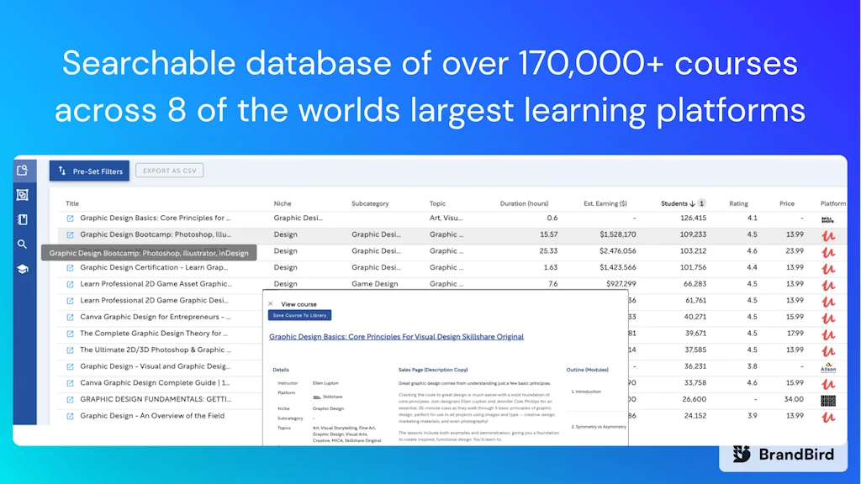Sort by the Title column header

tap(72, 203)
